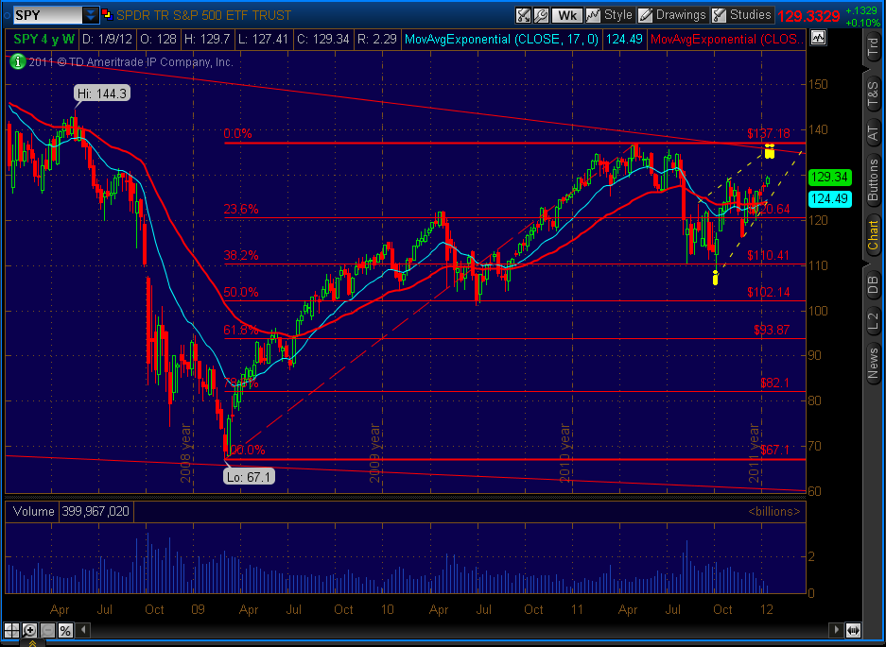Image resolution: width=886 pixels, height=647 pixels.
Task: Switch to the T&S side tab
Action: [874, 94]
